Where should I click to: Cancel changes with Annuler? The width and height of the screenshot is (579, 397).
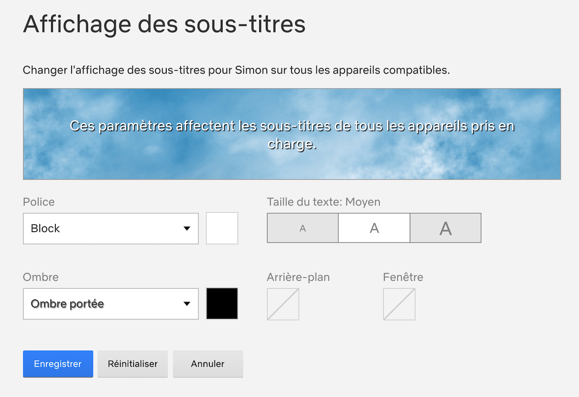208,364
